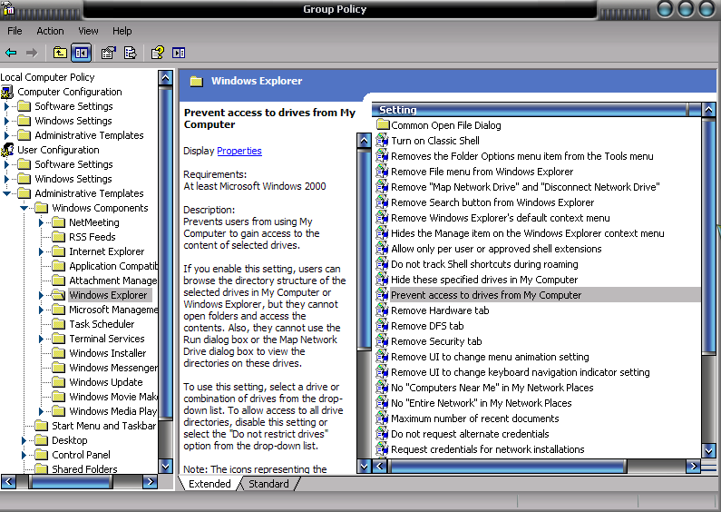The width and height of the screenshot is (721, 512).
Task: Toggle the Show/Hide Console Tree button
Action: tap(81, 53)
